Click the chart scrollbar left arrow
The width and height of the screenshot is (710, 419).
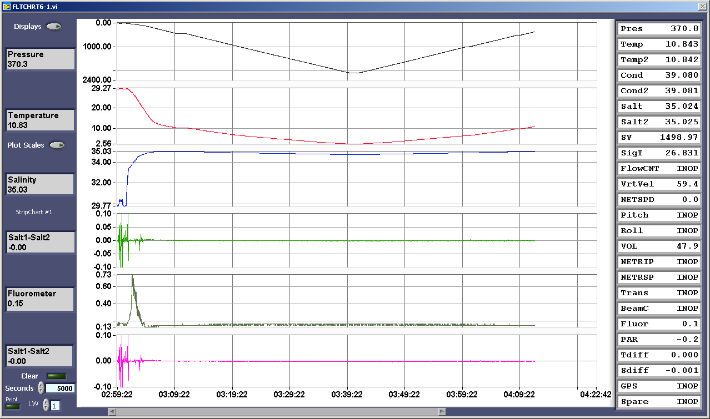click(112, 411)
